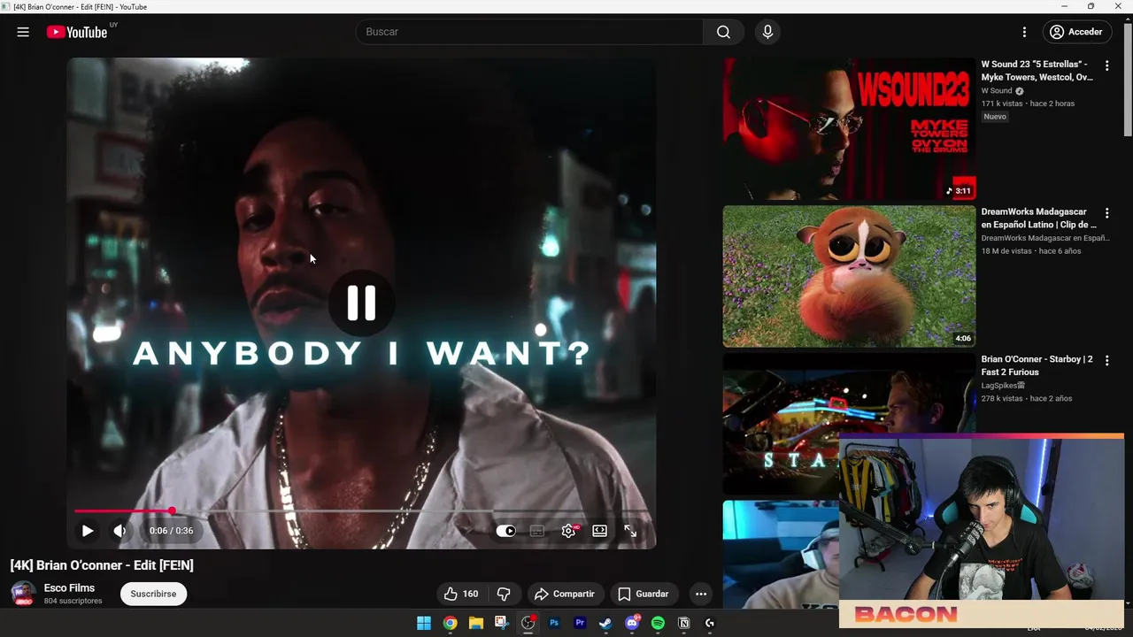
Task: Open the LagSpikes channel name
Action: [1002, 386]
